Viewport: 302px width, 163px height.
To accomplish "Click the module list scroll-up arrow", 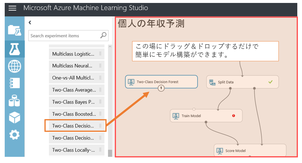I will coord(110,46).
